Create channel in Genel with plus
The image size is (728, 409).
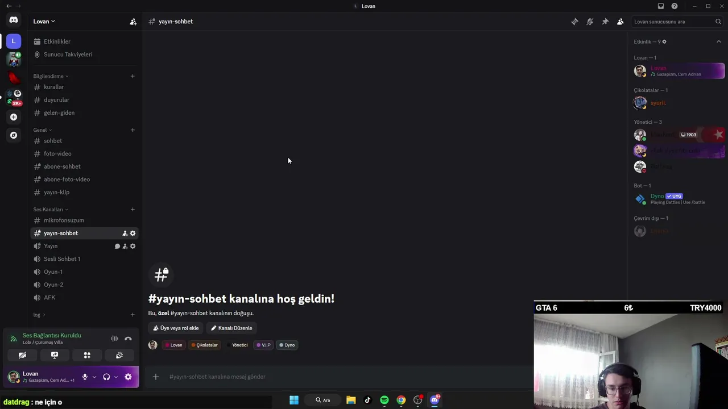133,130
